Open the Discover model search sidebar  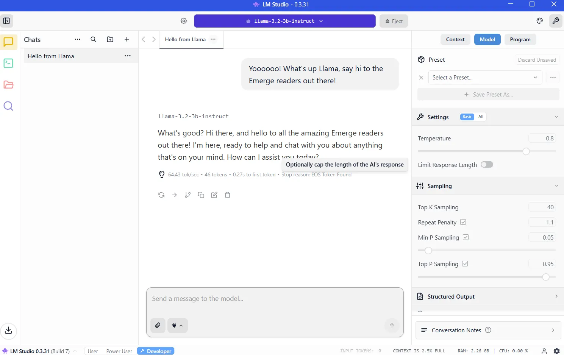[x=8, y=106]
